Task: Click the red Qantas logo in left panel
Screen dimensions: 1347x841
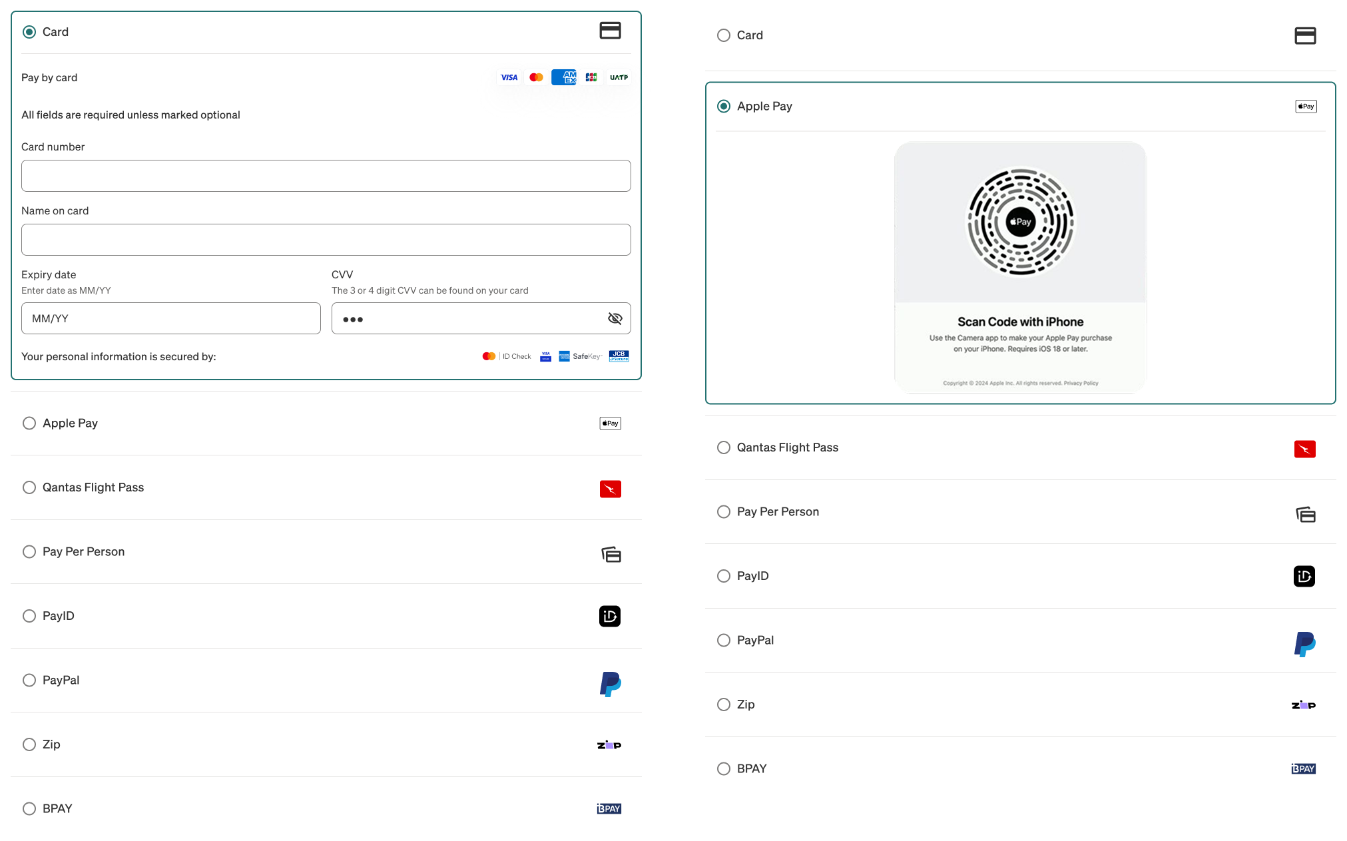Action: coord(610,489)
